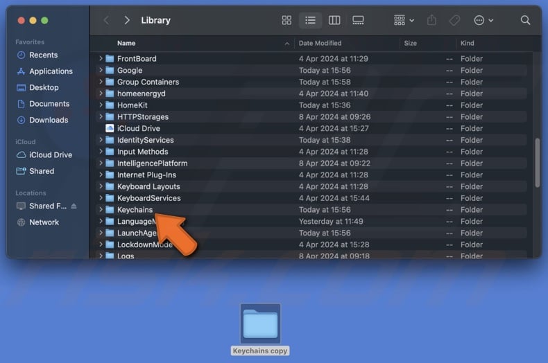Open the More actions ellipsis menu

click(483, 20)
